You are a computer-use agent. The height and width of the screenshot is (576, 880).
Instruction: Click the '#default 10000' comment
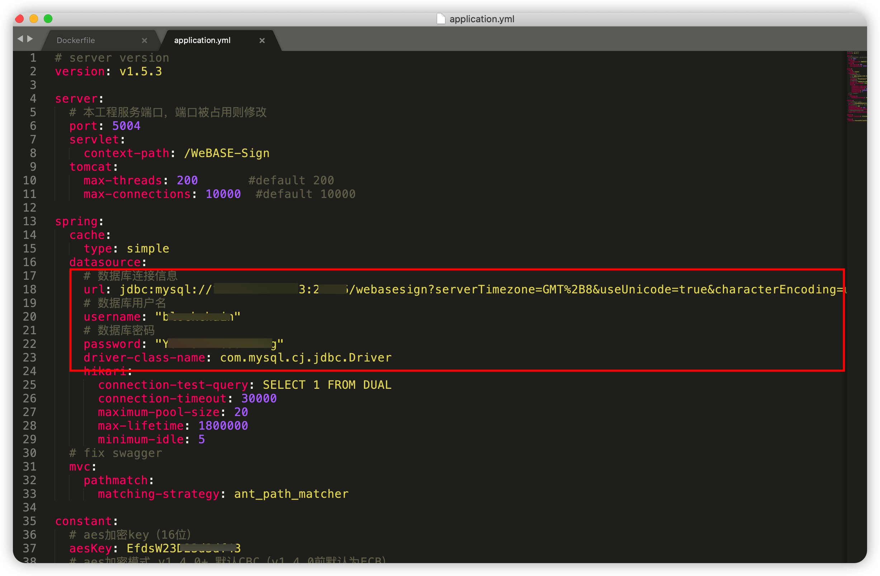click(x=306, y=194)
